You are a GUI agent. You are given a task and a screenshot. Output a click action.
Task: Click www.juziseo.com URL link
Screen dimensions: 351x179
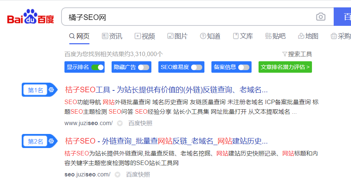pyautogui.click(x=89, y=123)
